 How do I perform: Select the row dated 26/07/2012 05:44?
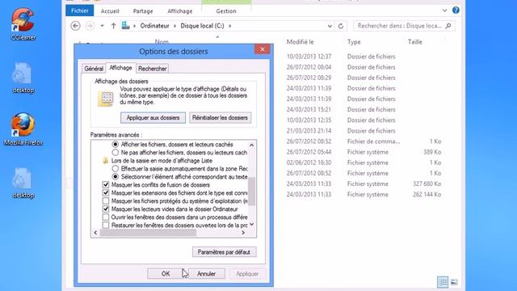(x=364, y=152)
